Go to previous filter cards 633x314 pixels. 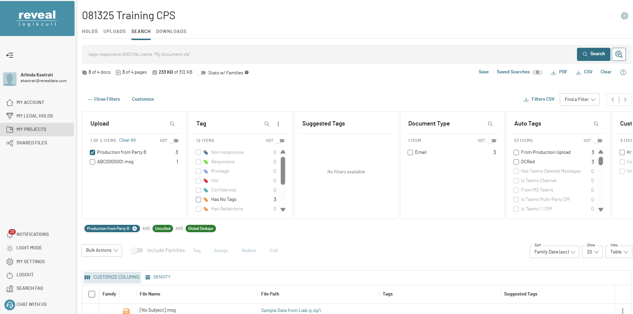[x=613, y=100]
